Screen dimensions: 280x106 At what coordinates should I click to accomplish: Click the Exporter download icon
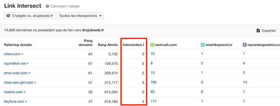pos(258,31)
